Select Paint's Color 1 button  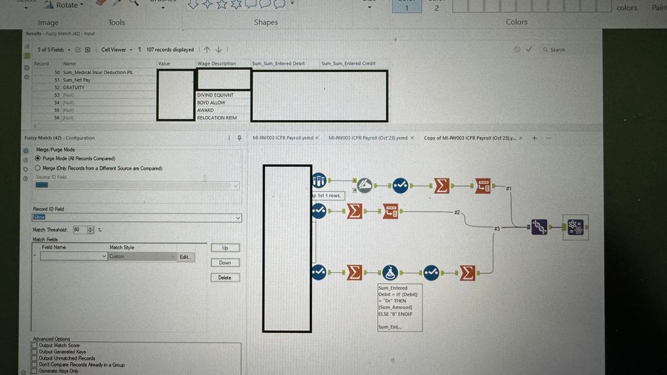(406, 6)
